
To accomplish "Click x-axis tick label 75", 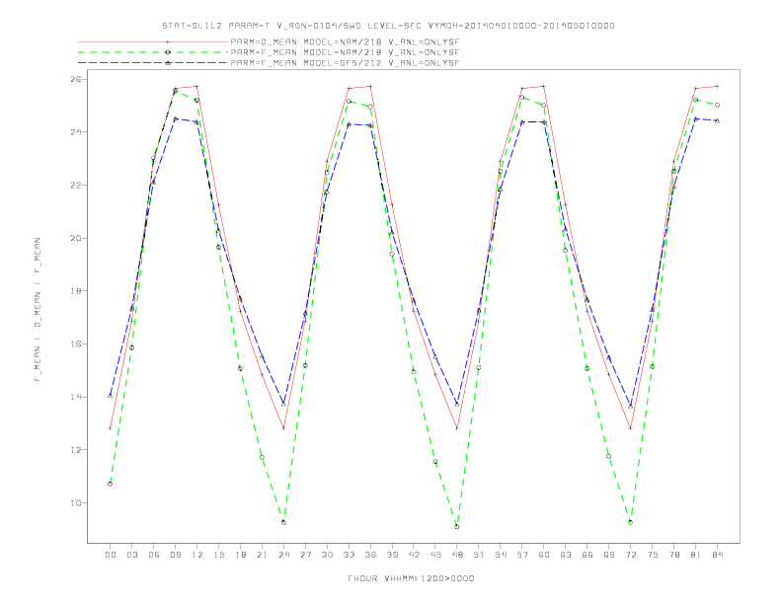I will coord(653,555).
